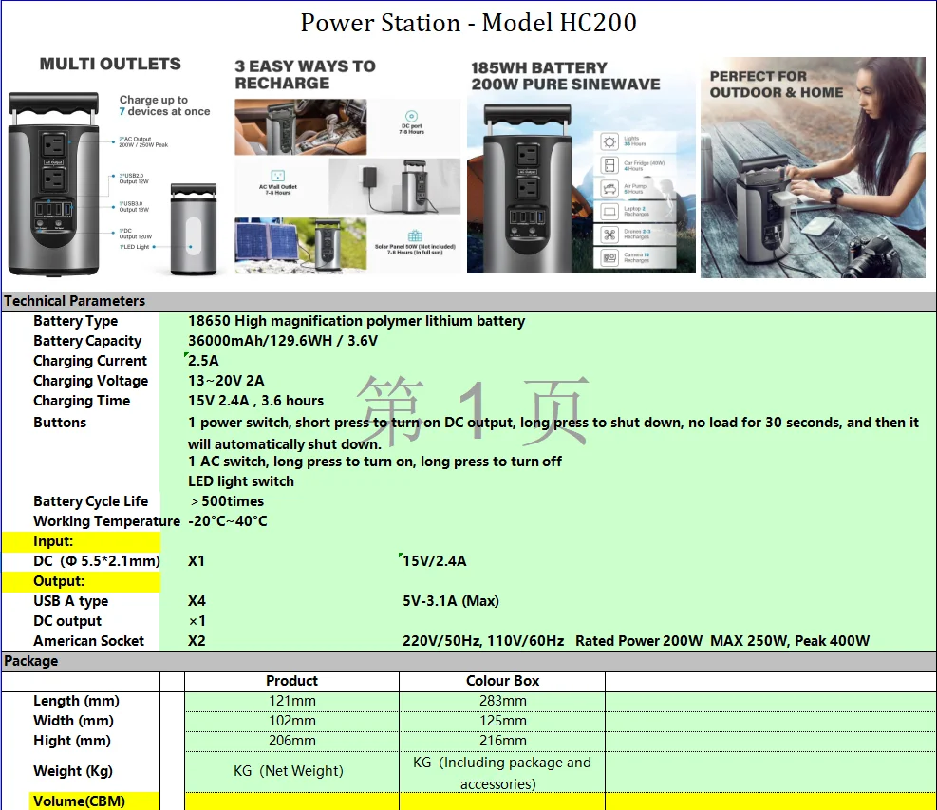Select the 'Battery Type' label cell
This screenshot has width=937, height=810.
(75, 321)
